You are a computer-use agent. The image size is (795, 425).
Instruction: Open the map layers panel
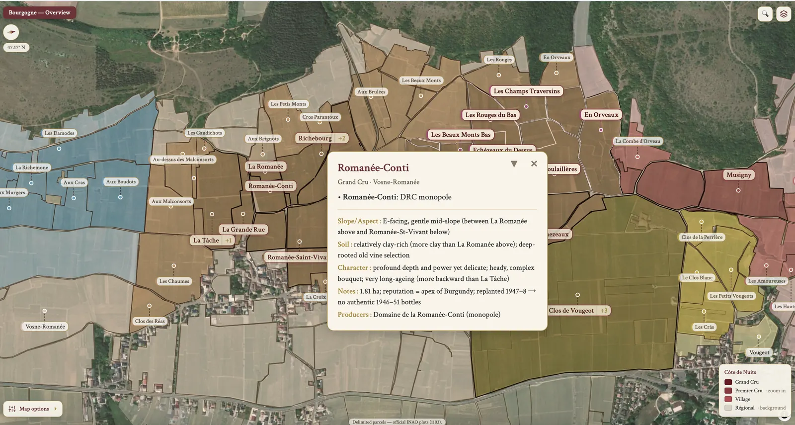pos(784,13)
